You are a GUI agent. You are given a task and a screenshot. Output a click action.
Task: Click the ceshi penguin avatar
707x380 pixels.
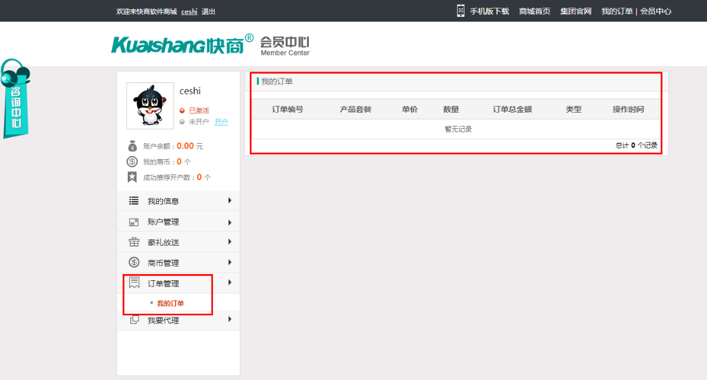coord(150,106)
